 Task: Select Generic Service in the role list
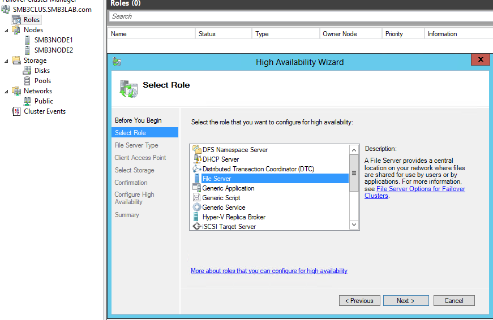click(x=224, y=207)
